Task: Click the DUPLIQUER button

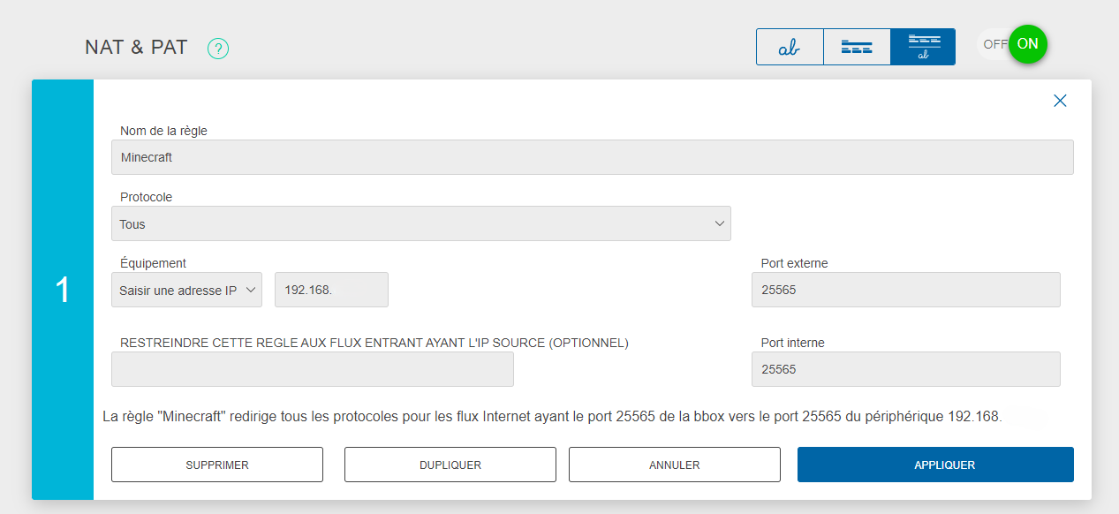Action: [450, 465]
